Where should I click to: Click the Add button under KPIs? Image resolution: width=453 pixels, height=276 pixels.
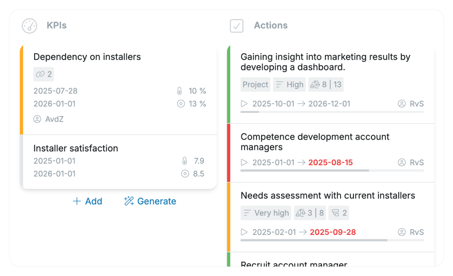(x=87, y=201)
